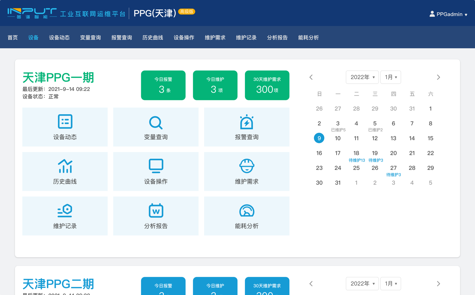Open the 设备动态 tile icon

[x=65, y=122]
